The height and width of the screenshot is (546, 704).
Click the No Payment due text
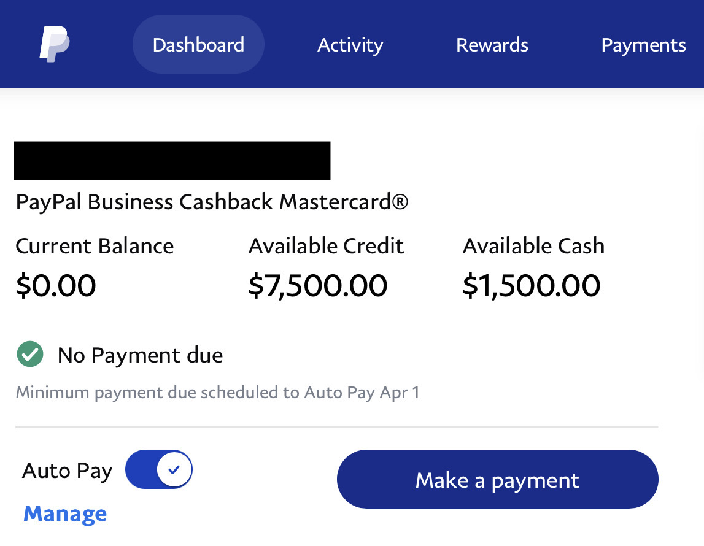[139, 355]
